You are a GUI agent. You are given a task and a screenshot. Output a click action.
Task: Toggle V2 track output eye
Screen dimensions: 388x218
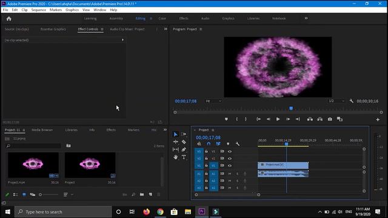230,159
